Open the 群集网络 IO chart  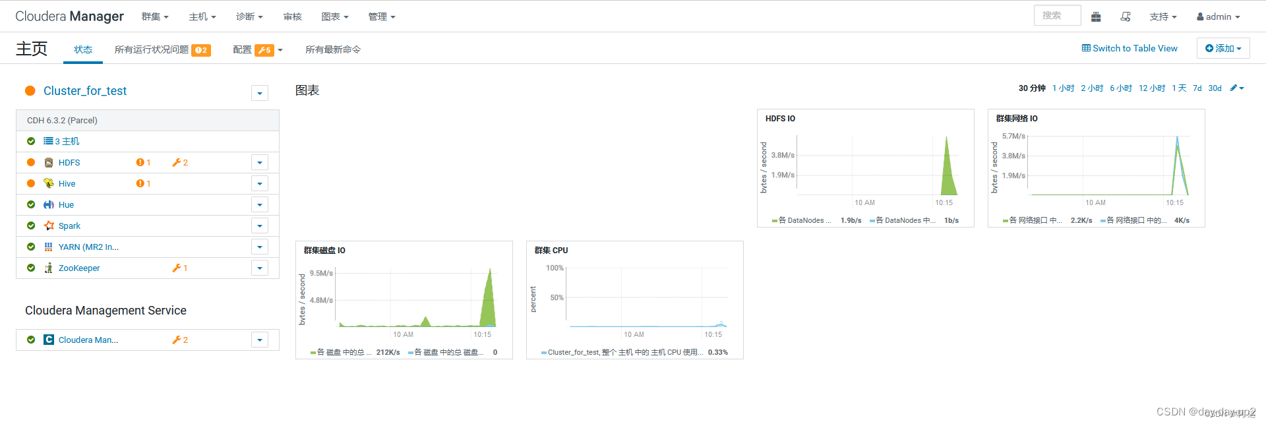(x=1097, y=168)
